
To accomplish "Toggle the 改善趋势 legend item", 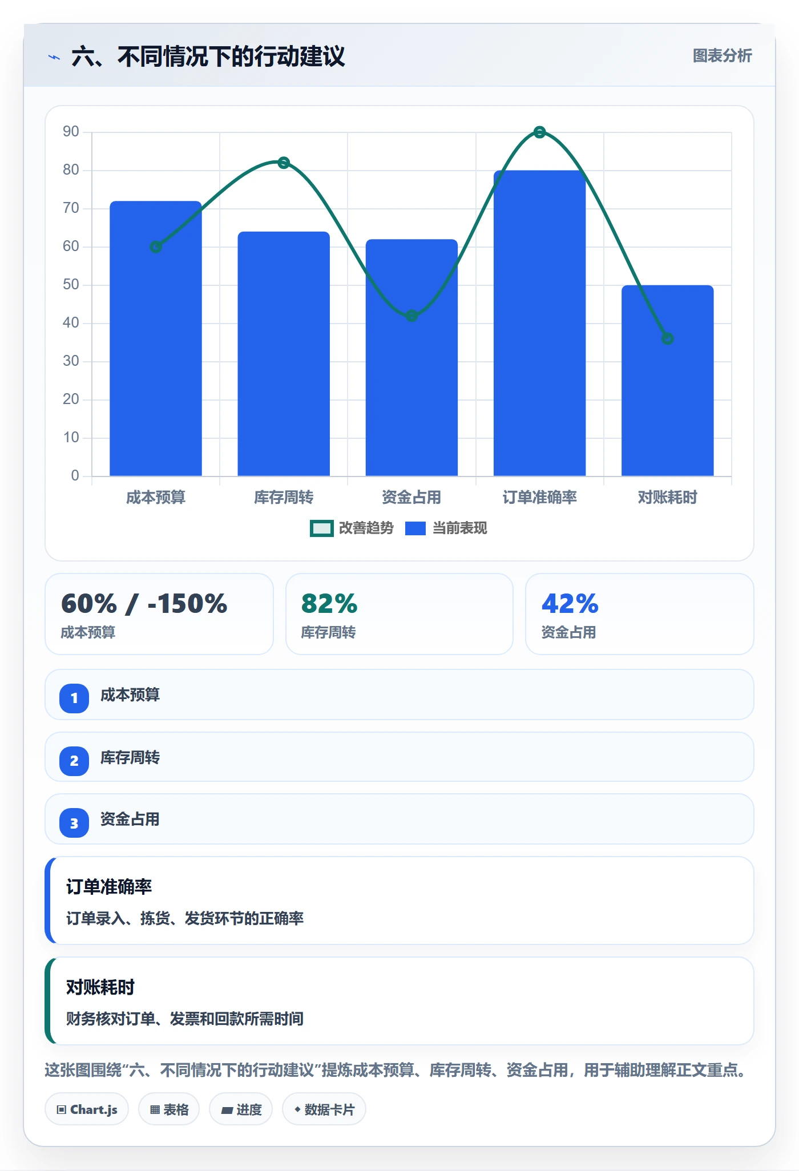I will tap(352, 528).
